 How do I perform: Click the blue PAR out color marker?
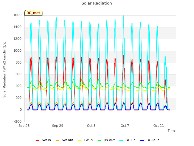click(142, 141)
